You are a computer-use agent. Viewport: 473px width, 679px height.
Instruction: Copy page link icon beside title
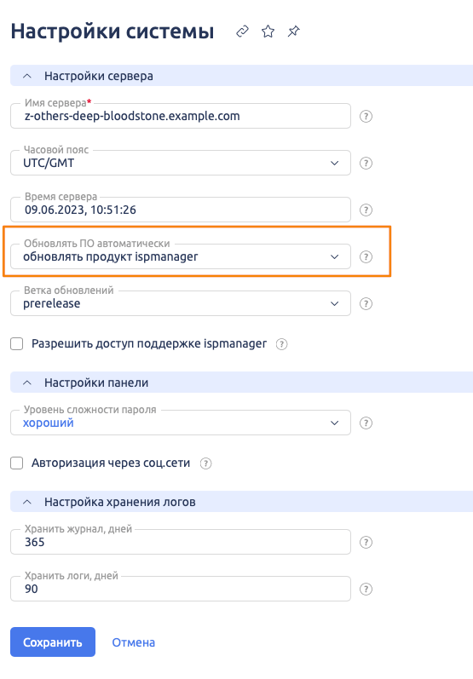[x=242, y=32]
